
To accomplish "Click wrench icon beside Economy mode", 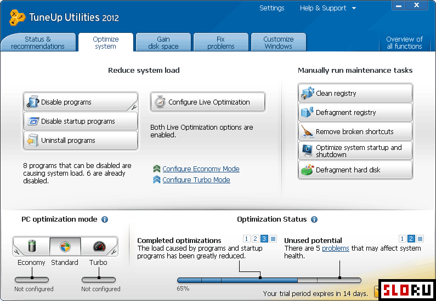I will pyautogui.click(x=16, y=252).
